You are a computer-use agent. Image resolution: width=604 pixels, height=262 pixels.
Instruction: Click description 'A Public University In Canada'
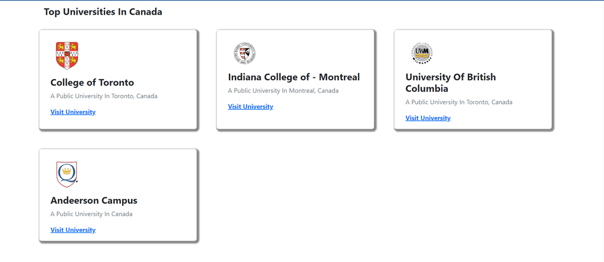91,214
